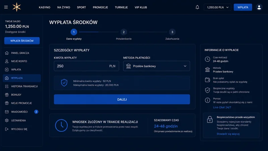This screenshot has width=268, height=151.
Task: Click the info icon next to Pomoc
Action: pyautogui.click(x=207, y=100)
